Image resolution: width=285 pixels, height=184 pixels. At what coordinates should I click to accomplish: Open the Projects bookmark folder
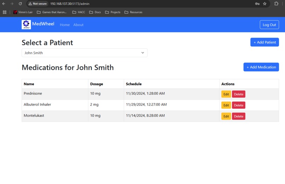113,12
